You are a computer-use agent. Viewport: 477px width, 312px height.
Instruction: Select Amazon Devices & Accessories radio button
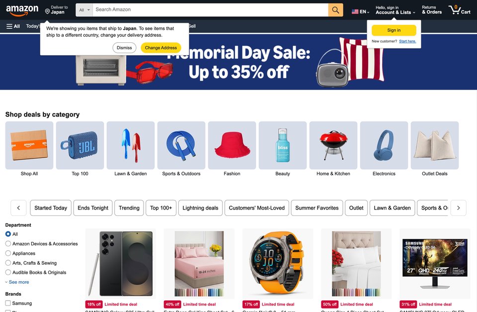point(8,243)
